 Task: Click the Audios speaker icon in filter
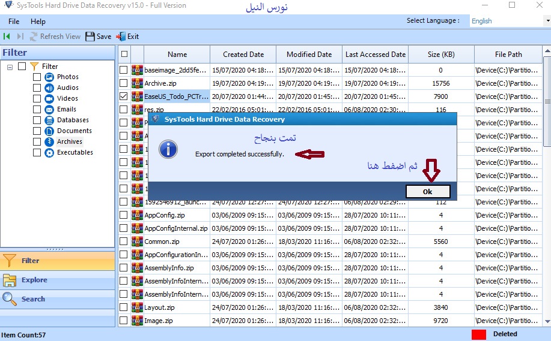pos(50,87)
